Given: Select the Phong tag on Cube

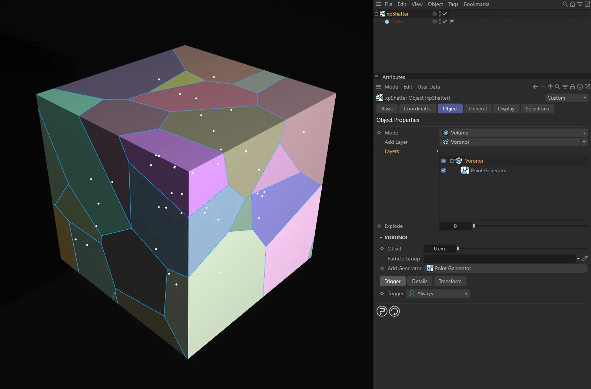Looking at the screenshot, I should (x=452, y=21).
